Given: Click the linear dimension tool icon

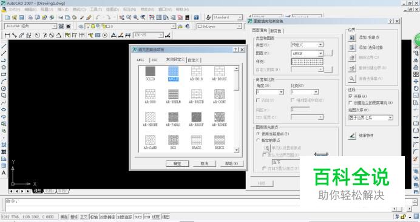Looking at the screenshot, I should 7,35.
